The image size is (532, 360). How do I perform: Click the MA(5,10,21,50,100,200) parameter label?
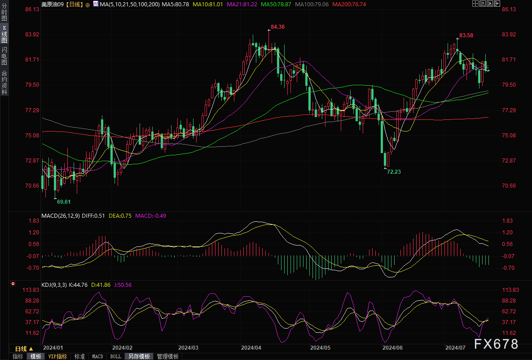click(x=130, y=4)
